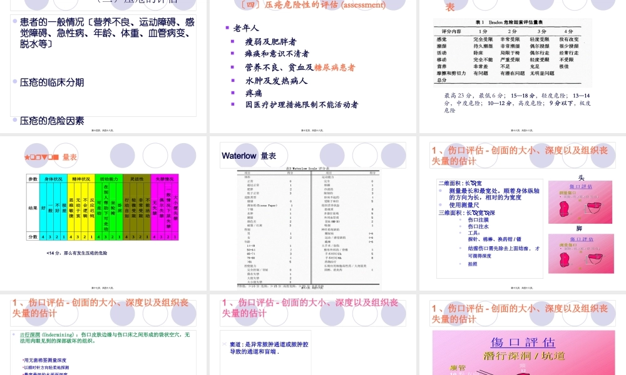The width and height of the screenshot is (626, 375).
Task: Click the 老年人 bullet
Action: point(246,28)
